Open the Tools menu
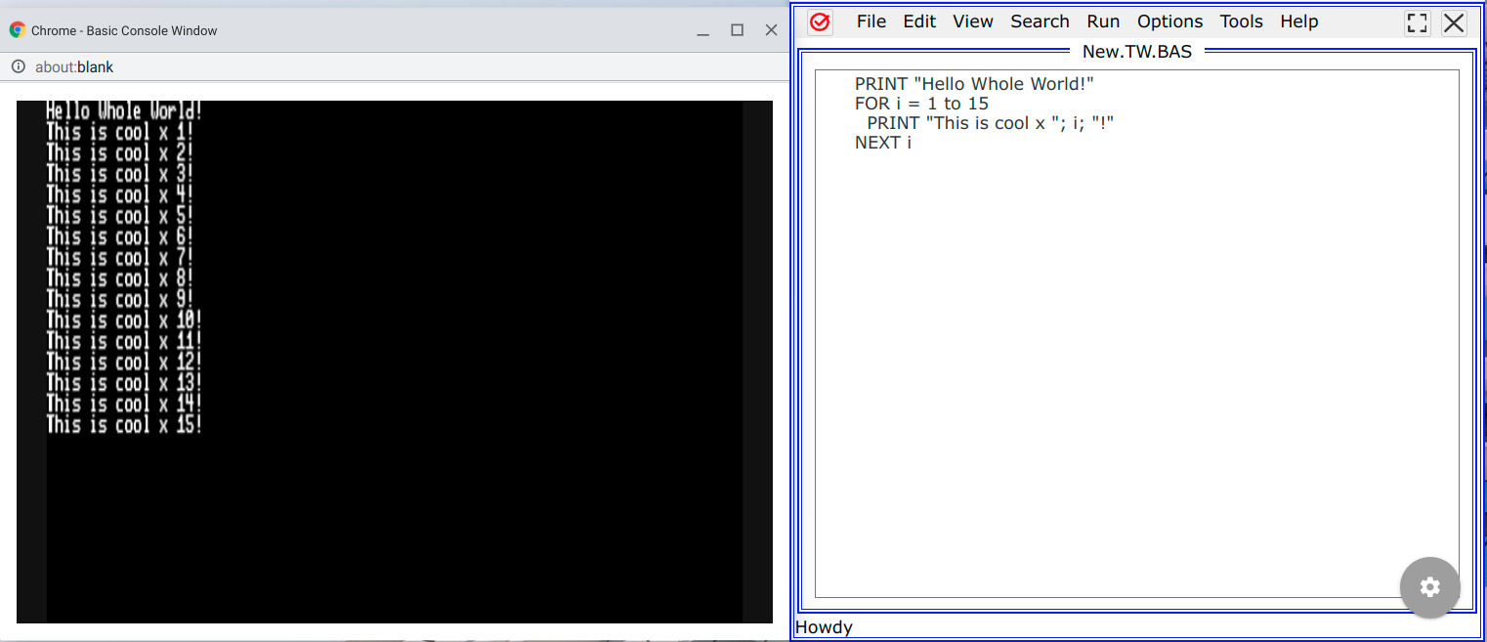 (x=1241, y=21)
